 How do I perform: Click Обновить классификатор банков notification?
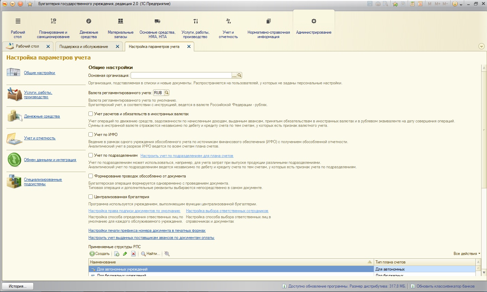pyautogui.click(x=442, y=286)
